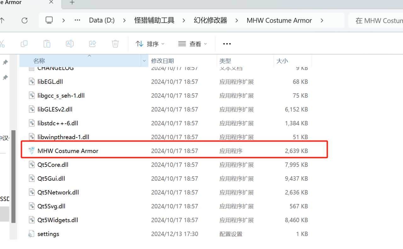The height and width of the screenshot is (249, 403).
Task: Select the Qt5Gui.dll file icon
Action: (31, 178)
